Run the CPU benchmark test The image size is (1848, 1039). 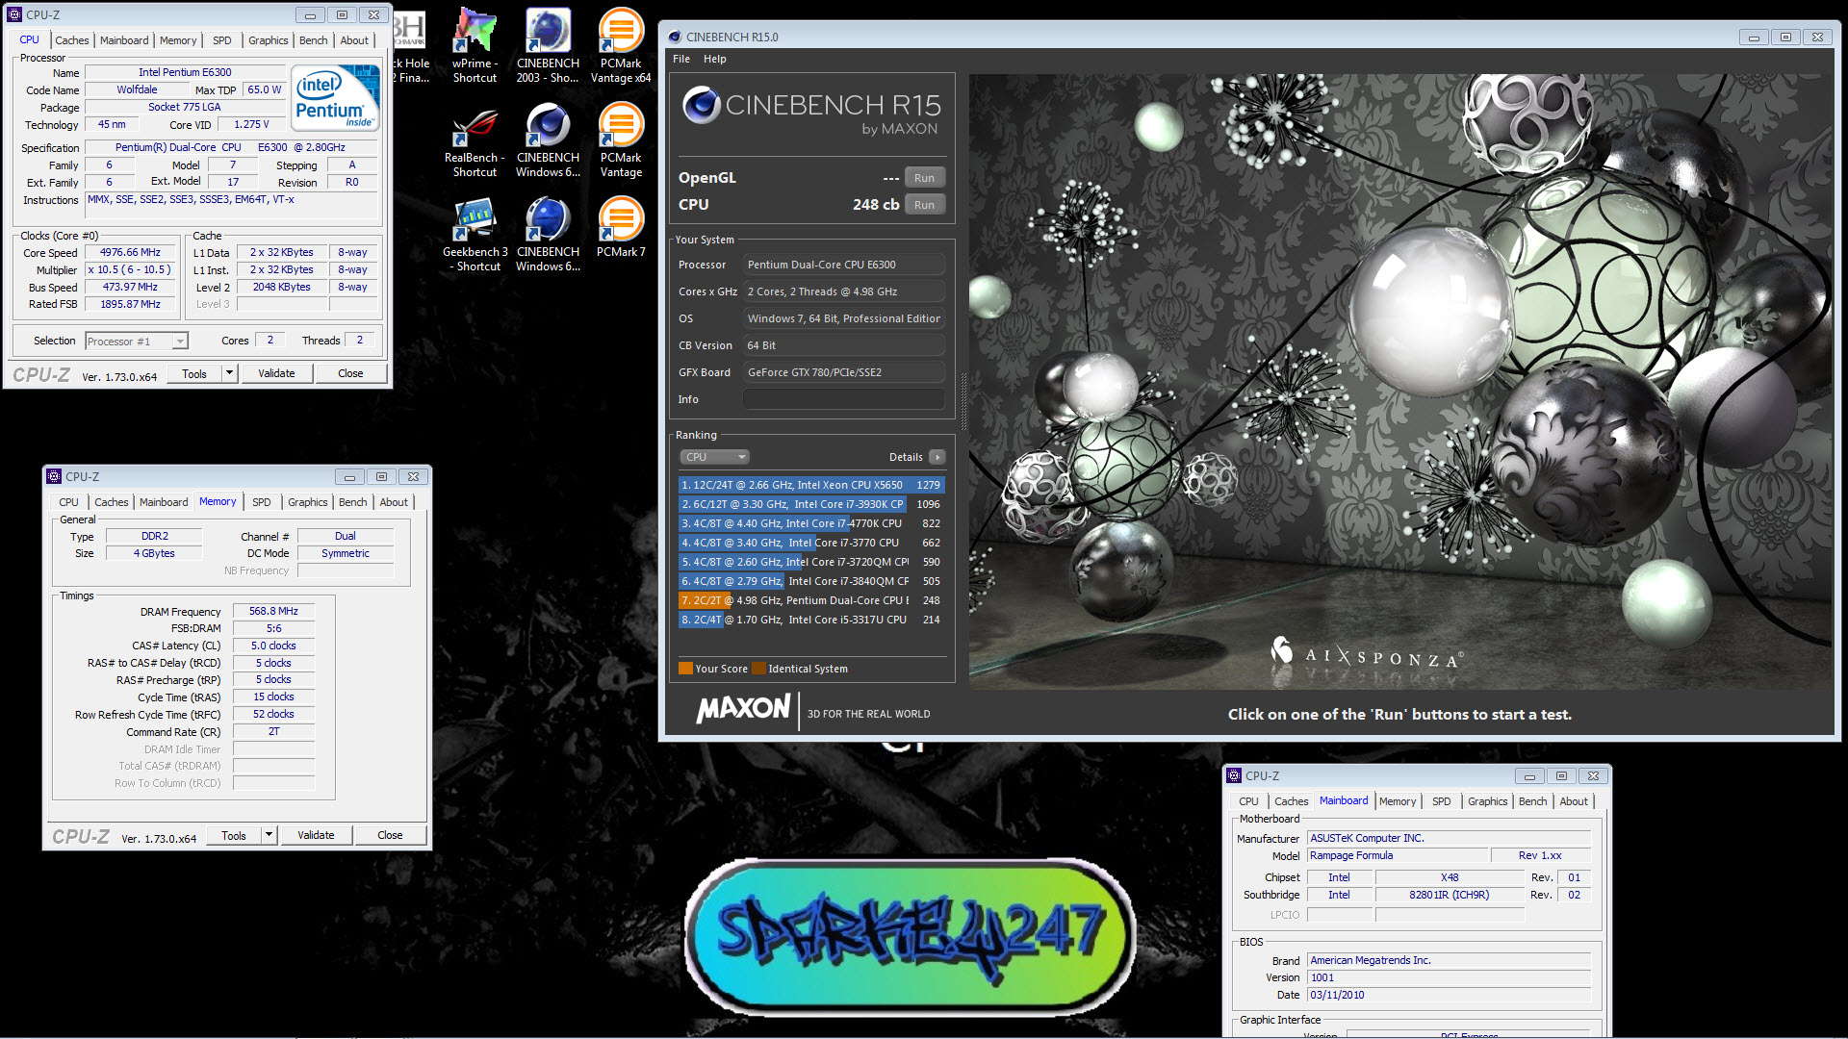(924, 205)
